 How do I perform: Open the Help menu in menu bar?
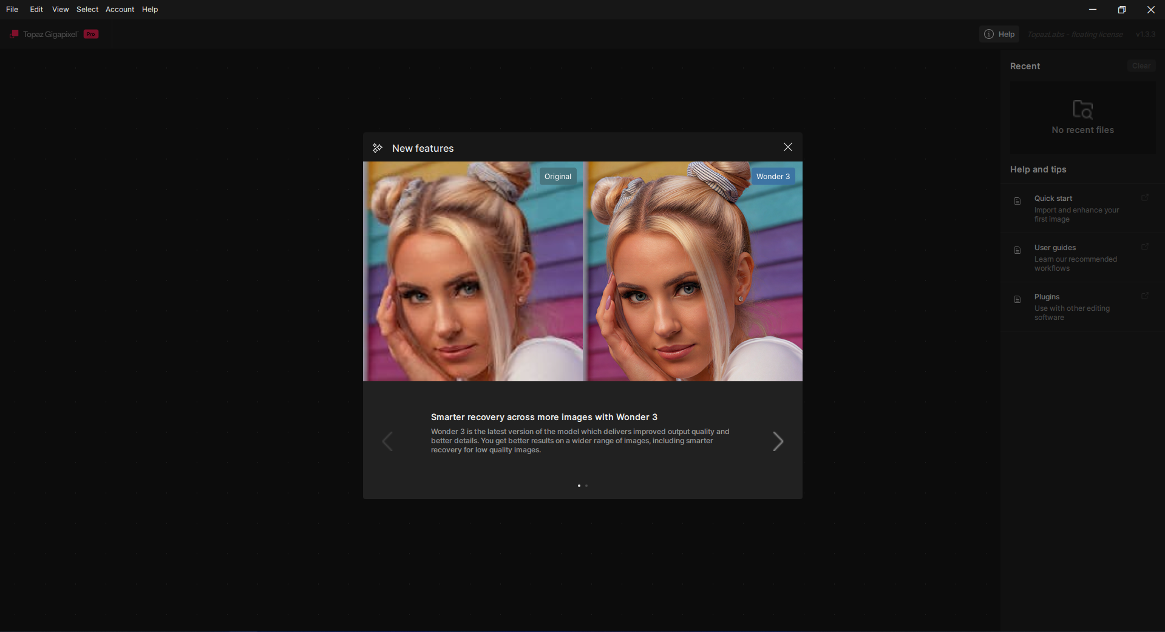point(150,10)
